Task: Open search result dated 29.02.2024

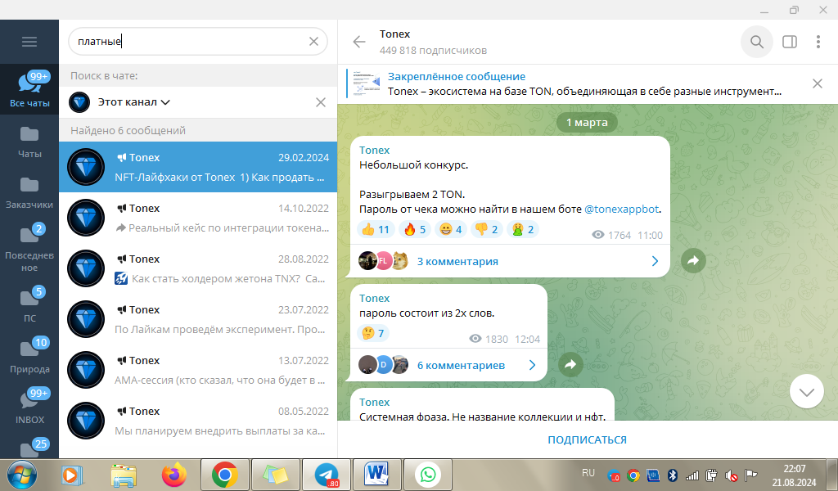Action: (x=198, y=167)
